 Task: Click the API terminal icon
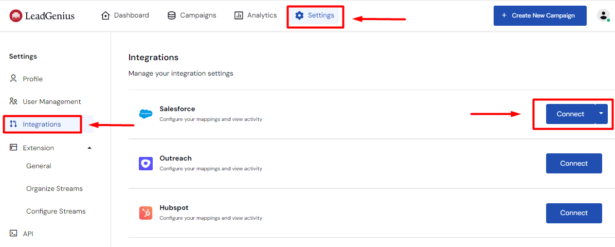click(x=14, y=233)
